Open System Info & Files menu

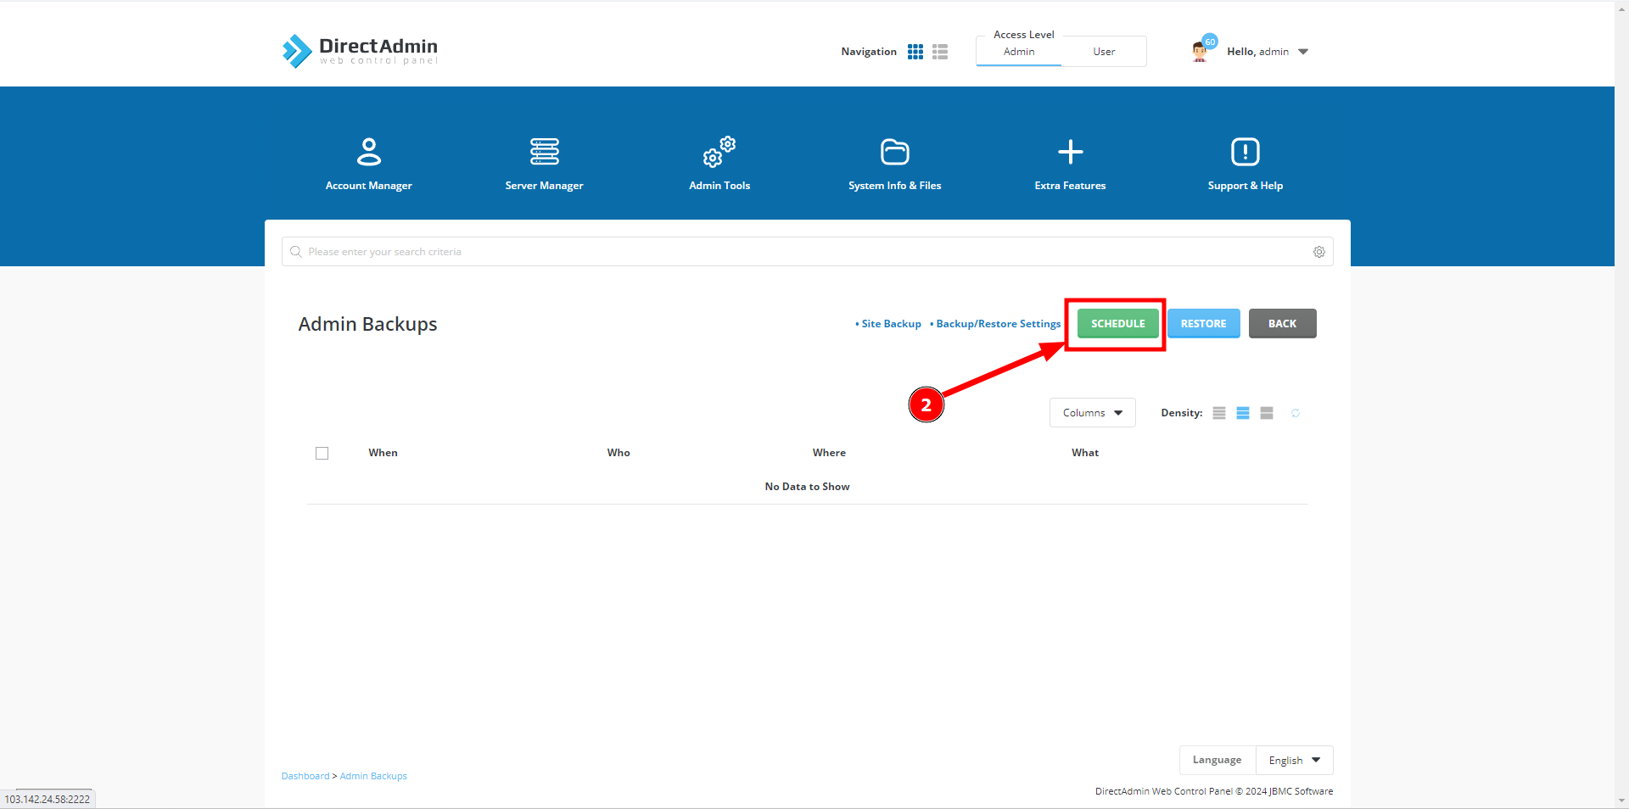895,164
